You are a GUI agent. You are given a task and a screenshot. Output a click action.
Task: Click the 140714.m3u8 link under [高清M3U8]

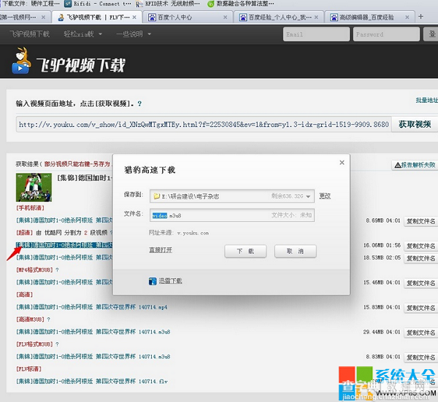click(x=93, y=332)
